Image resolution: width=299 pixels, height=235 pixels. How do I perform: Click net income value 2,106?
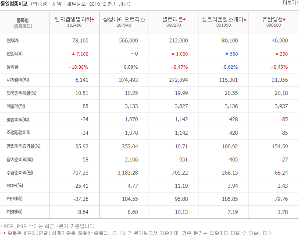point(132,159)
